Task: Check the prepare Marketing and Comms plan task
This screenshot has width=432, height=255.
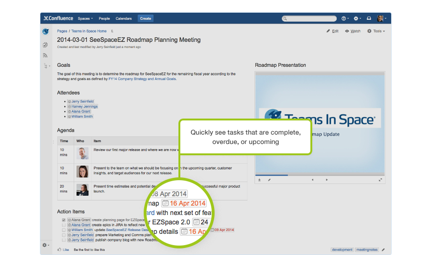Action: [64, 235]
